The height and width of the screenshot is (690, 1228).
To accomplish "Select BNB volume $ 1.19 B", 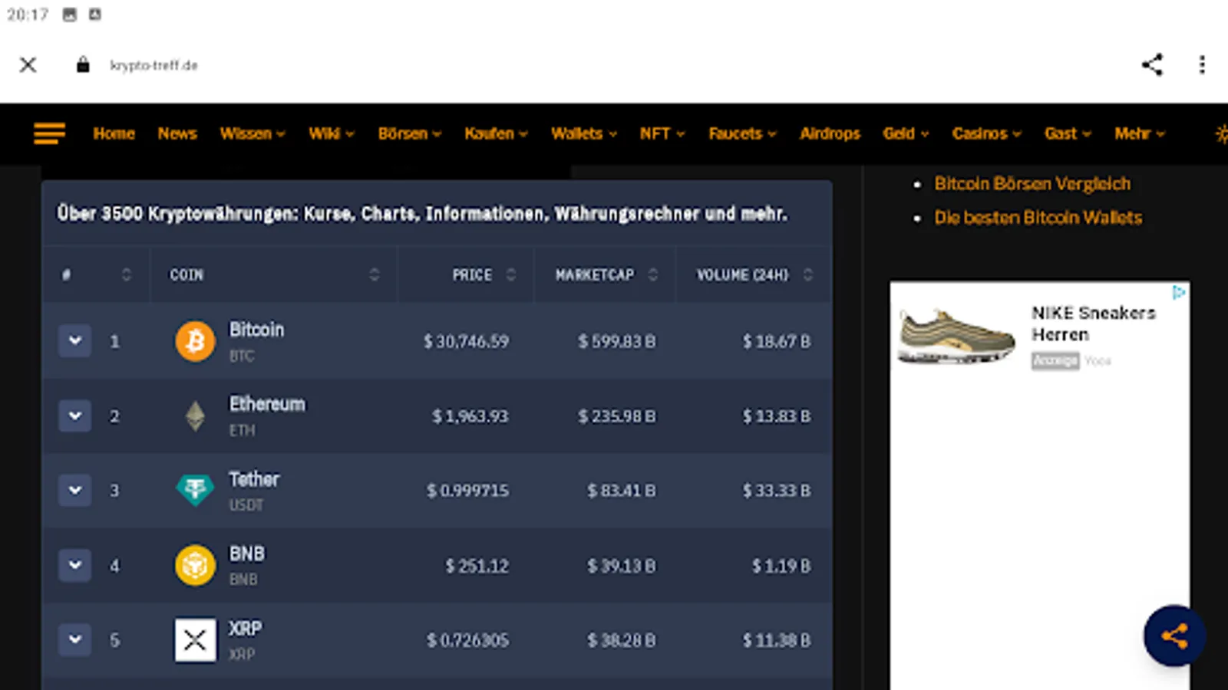I will (781, 566).
